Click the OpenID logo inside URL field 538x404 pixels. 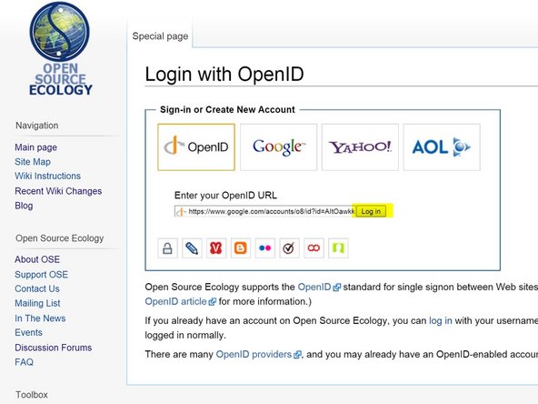pos(180,212)
